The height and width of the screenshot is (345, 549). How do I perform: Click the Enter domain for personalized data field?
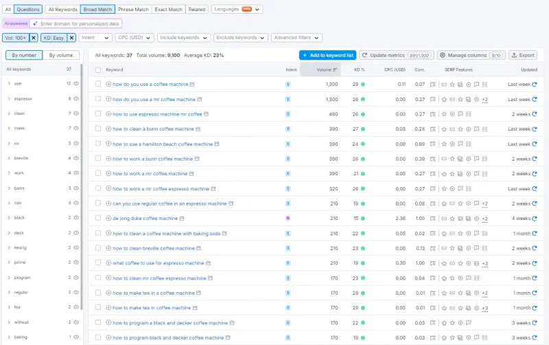[x=76, y=23]
